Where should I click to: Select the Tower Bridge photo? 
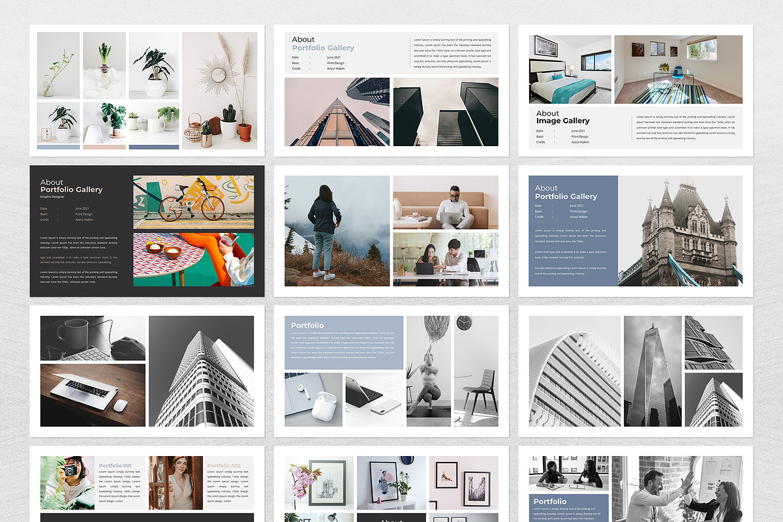[x=681, y=231]
